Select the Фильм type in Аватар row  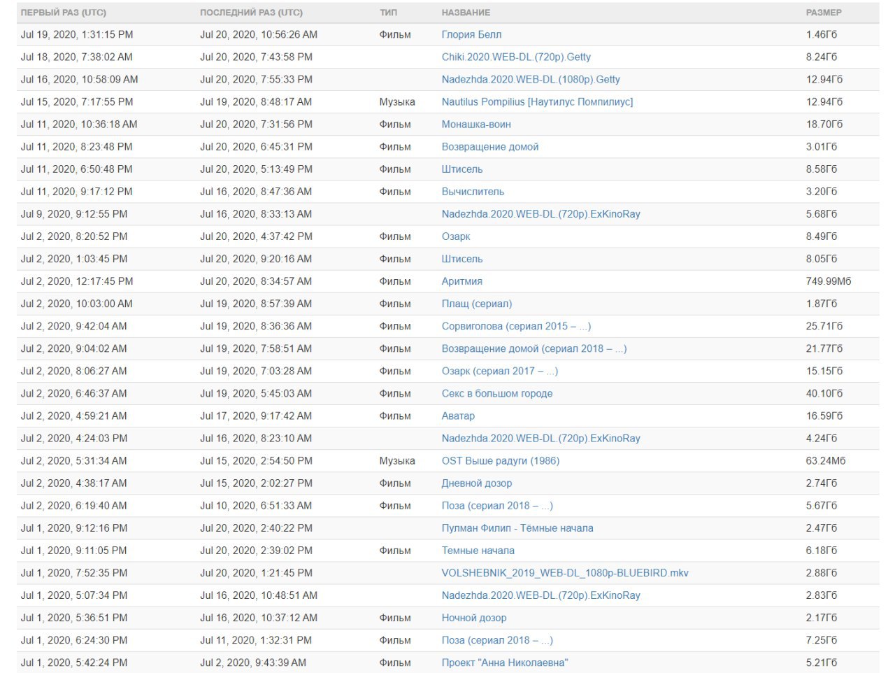point(395,416)
